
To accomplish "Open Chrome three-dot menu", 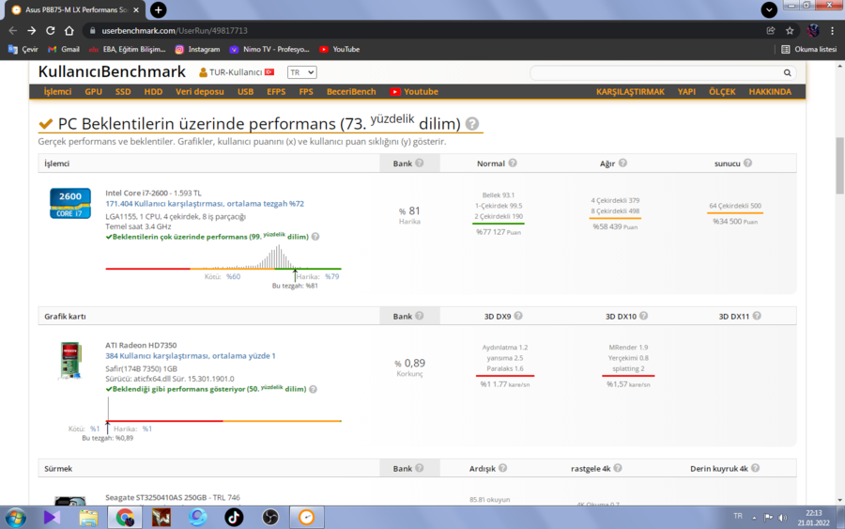I will pos(832,31).
